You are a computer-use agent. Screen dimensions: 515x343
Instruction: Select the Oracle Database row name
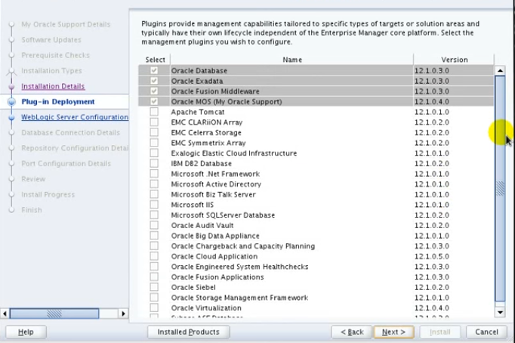[x=199, y=70]
